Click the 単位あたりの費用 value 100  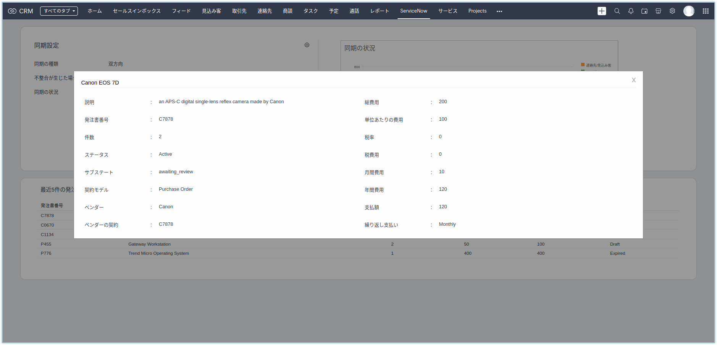(443, 119)
